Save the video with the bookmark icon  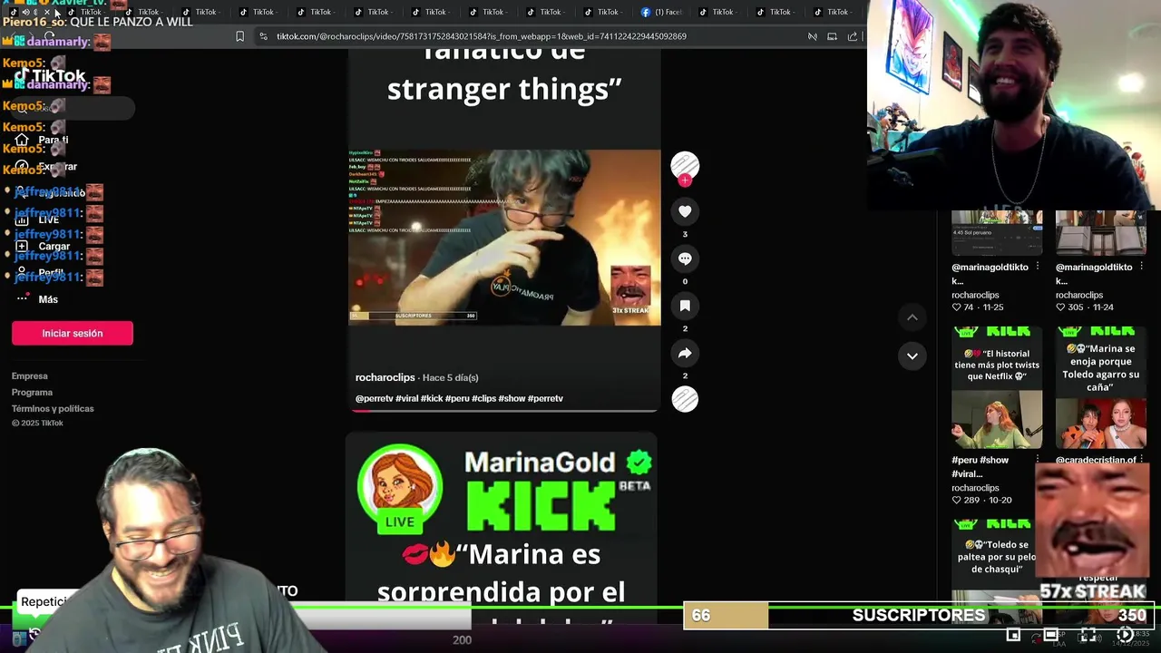[x=685, y=306]
